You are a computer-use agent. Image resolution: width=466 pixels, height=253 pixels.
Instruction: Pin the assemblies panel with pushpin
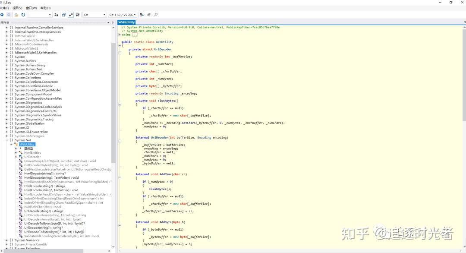112,22
